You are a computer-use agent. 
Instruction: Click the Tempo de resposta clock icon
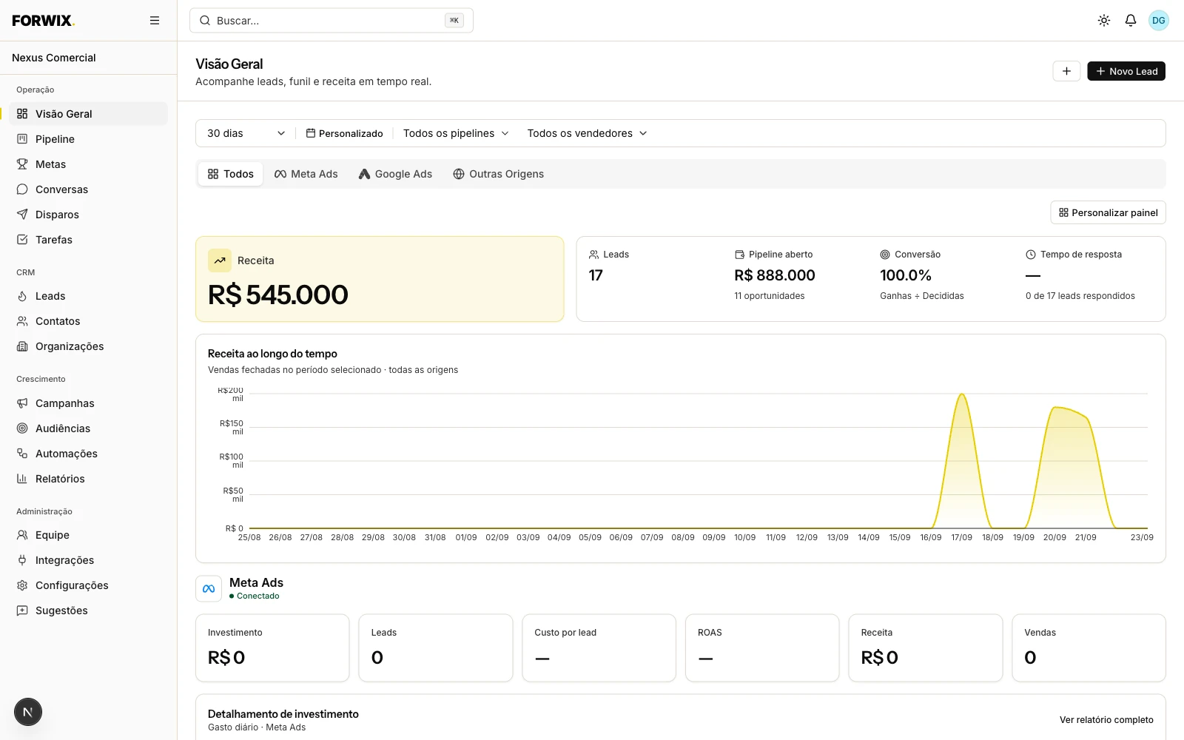coord(1031,255)
